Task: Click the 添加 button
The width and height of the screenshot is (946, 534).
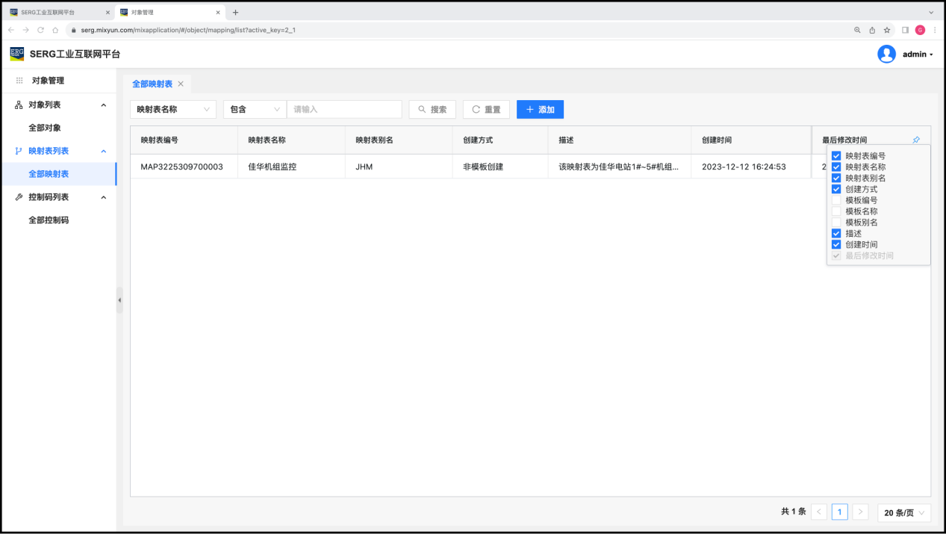Action: pos(540,109)
